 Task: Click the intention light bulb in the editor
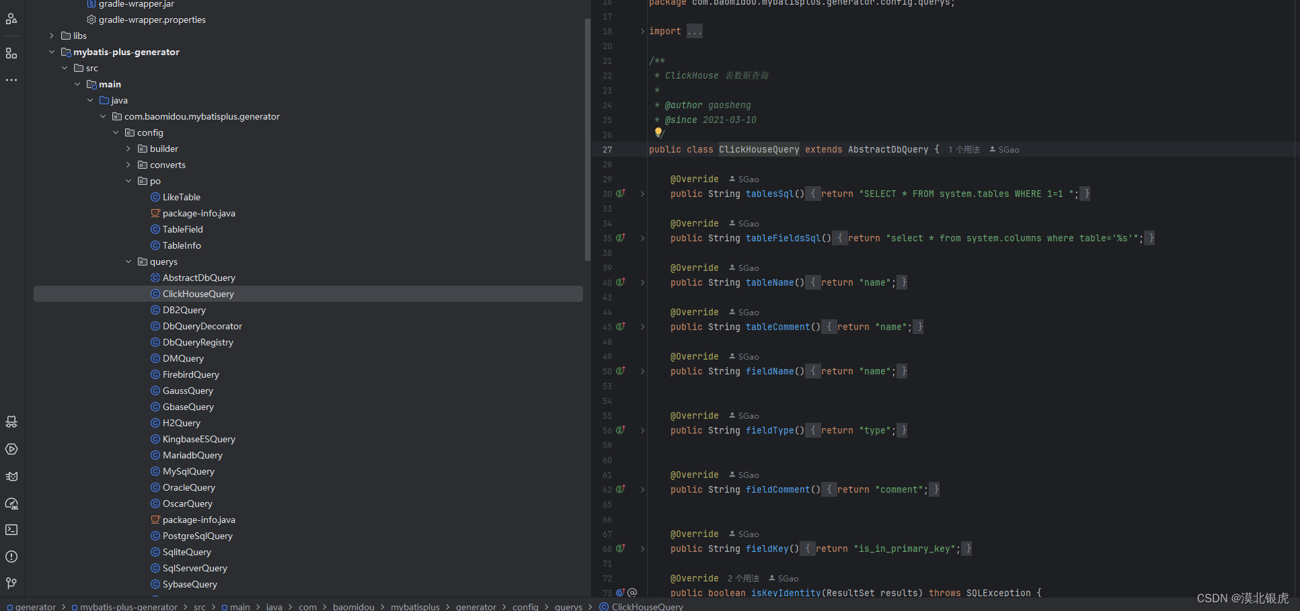pyautogui.click(x=658, y=132)
